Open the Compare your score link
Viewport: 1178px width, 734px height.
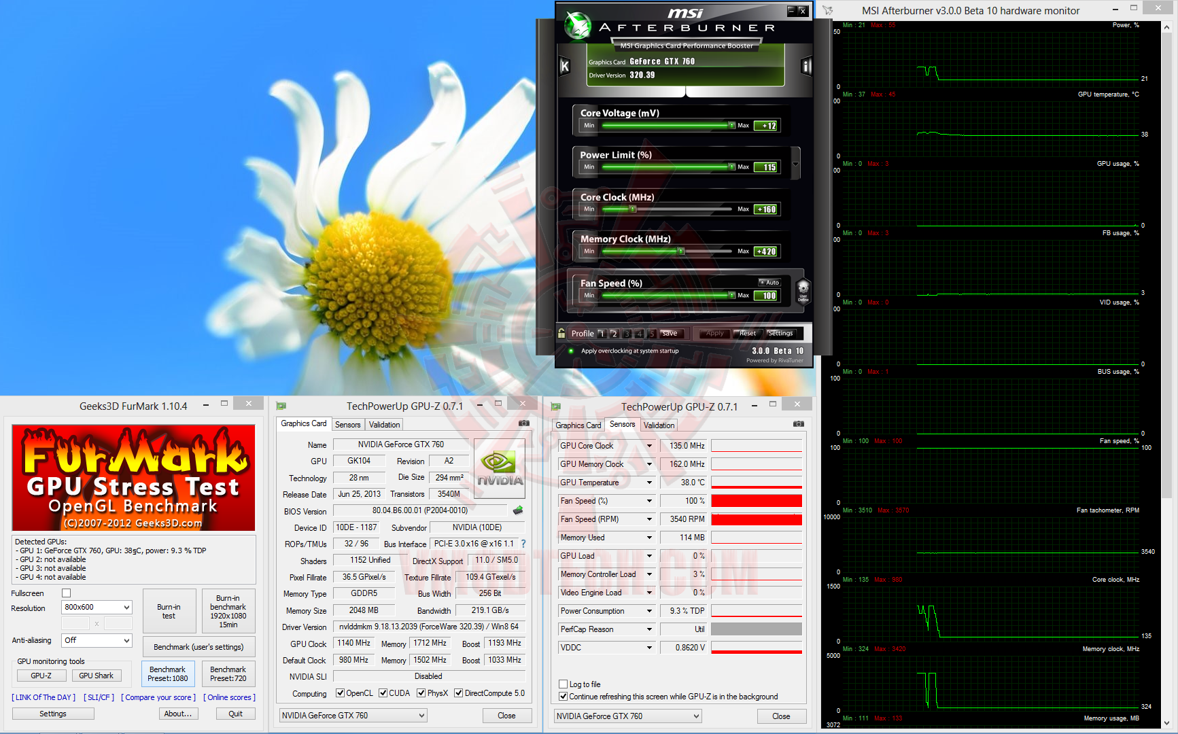click(x=158, y=697)
